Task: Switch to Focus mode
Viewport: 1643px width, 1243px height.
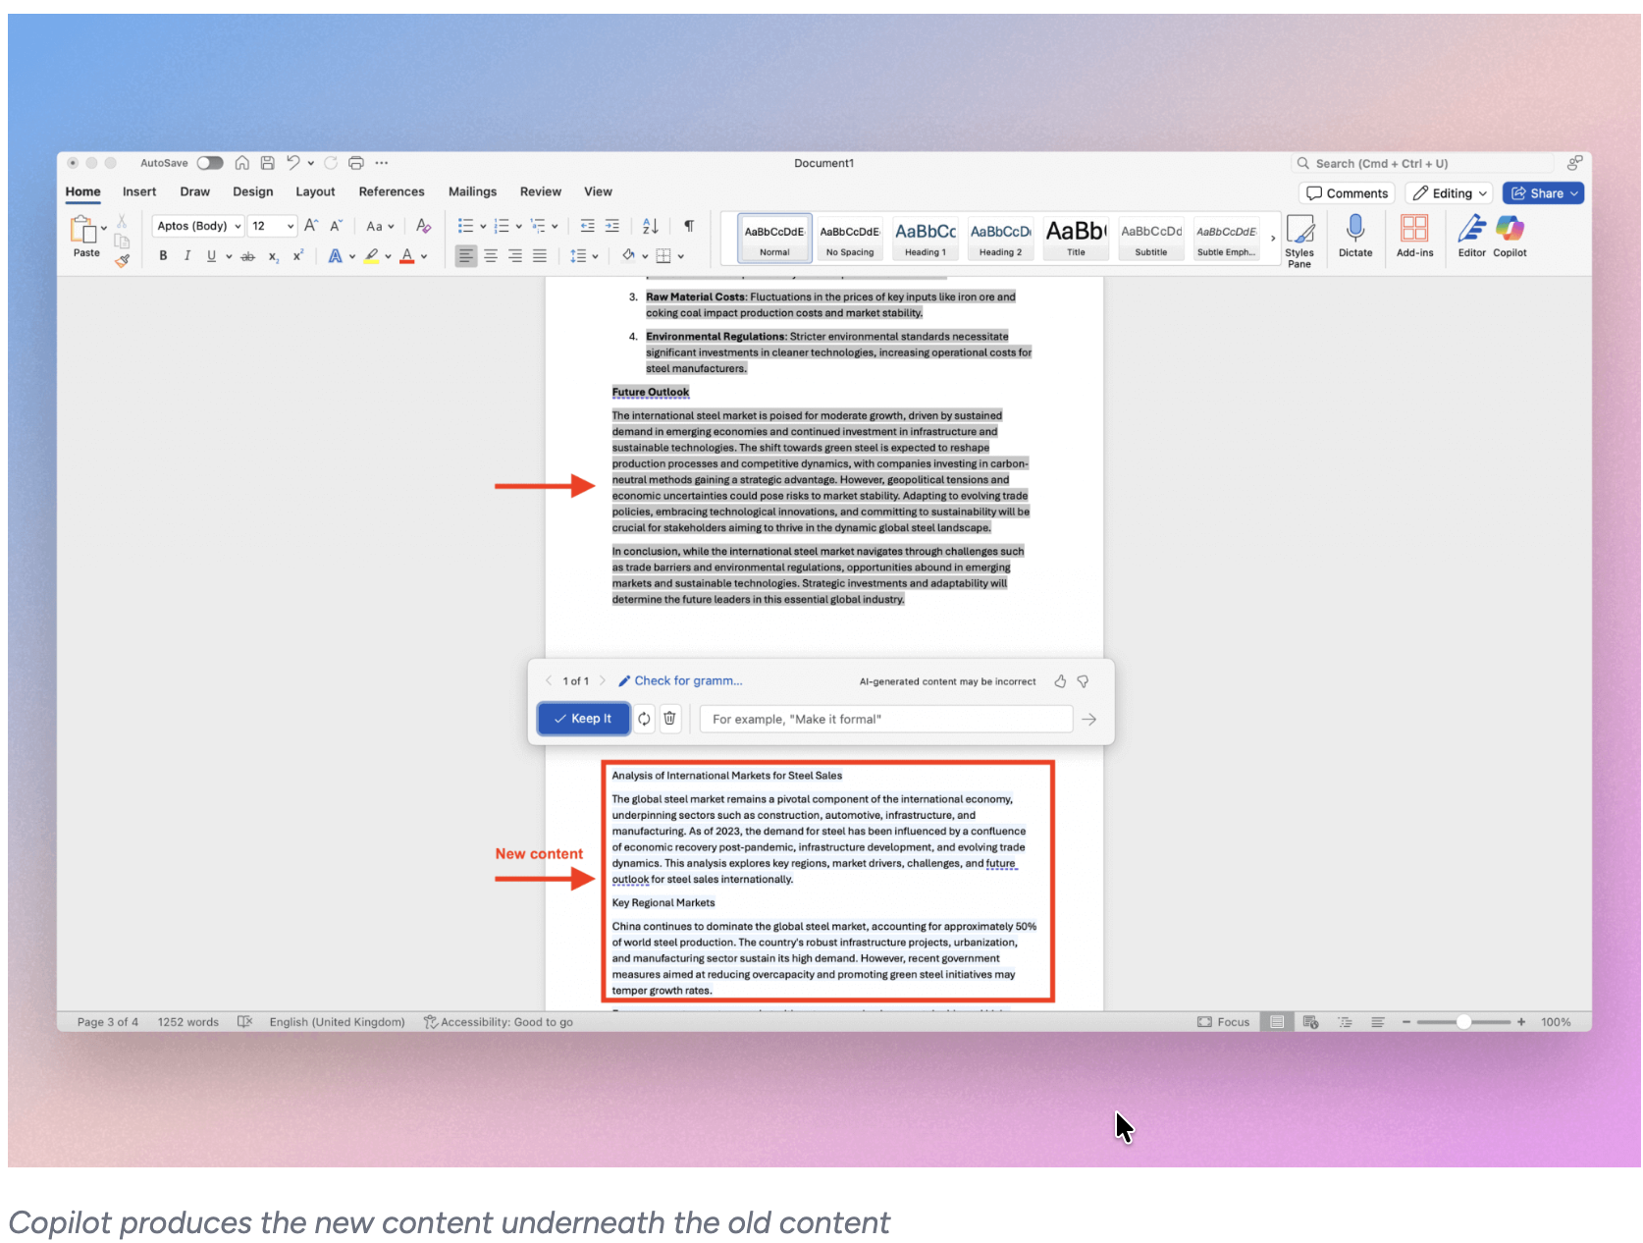Action: coord(1223,1021)
